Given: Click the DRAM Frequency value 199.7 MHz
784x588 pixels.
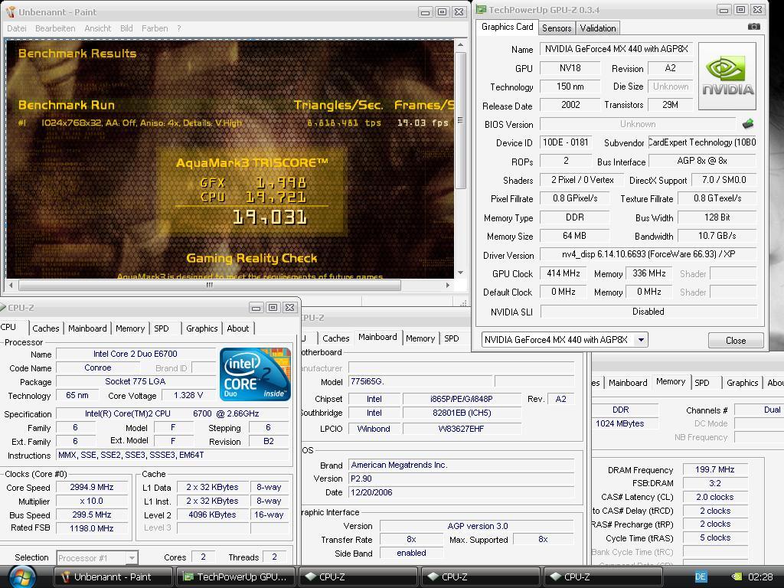Looking at the screenshot, I should [x=715, y=469].
